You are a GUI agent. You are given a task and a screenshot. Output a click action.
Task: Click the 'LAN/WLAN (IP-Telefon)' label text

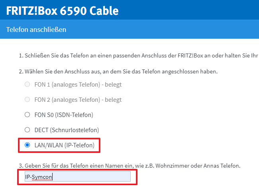tap(65, 145)
